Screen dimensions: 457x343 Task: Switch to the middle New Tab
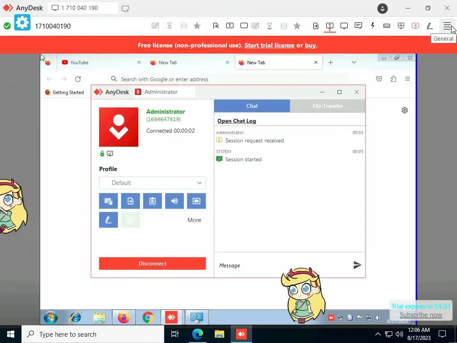pos(189,63)
